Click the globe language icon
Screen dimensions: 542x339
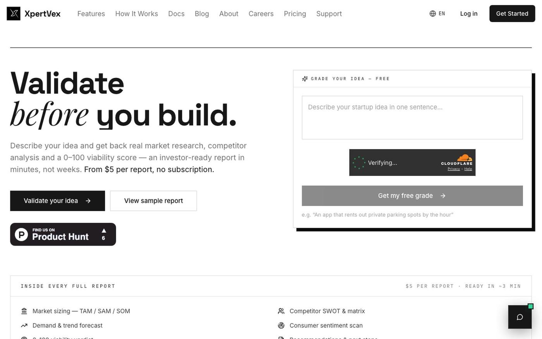click(433, 14)
